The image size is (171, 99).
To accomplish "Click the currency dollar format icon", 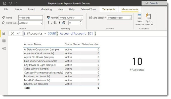I will tap(49, 23).
